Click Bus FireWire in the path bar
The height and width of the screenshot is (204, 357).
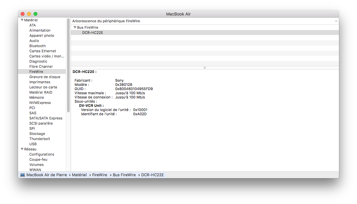pyautogui.click(x=124, y=175)
